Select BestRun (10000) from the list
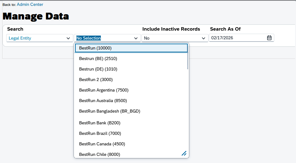Image resolution: width=296 pixels, height=163 pixels. click(131, 48)
